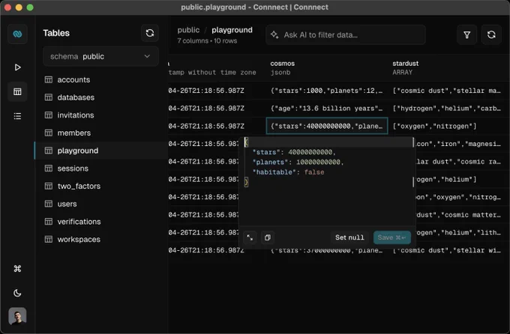The height and width of the screenshot is (334, 510).
Task: Click the stars line in JSON editor
Action: [x=294, y=152]
